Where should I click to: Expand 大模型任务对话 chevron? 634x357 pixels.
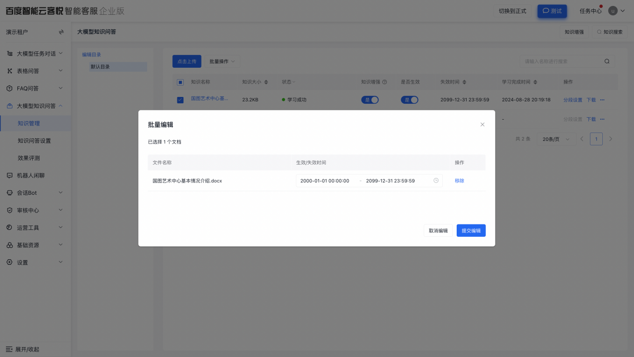[60, 53]
